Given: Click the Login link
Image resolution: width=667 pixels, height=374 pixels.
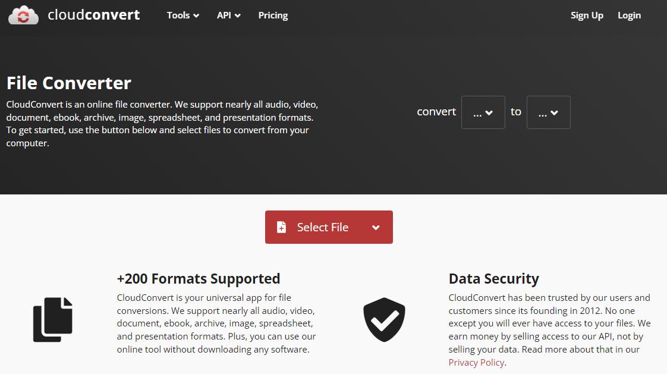Looking at the screenshot, I should click(629, 15).
